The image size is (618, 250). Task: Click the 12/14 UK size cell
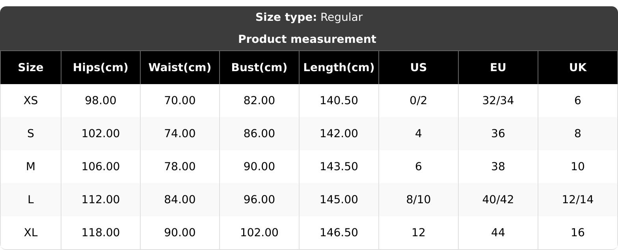click(x=577, y=200)
